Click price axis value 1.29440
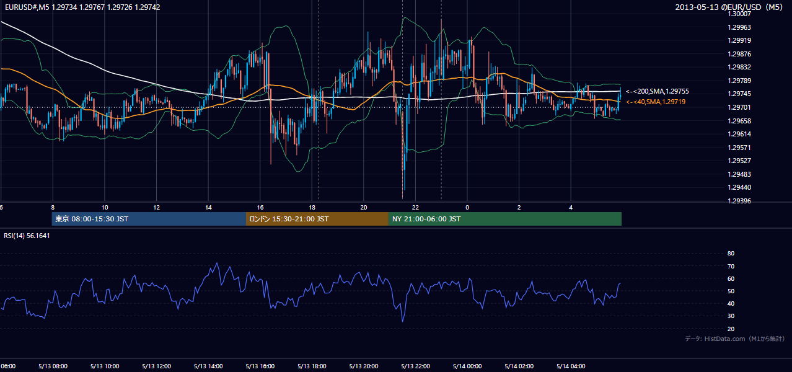792x372 pixels. click(x=739, y=187)
